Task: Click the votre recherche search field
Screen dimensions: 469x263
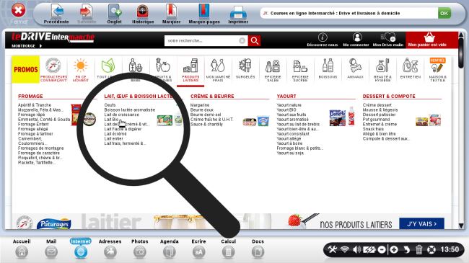Action: [203, 40]
